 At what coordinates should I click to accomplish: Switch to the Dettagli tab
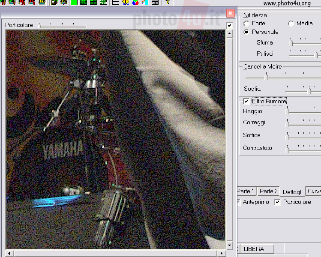(x=293, y=192)
